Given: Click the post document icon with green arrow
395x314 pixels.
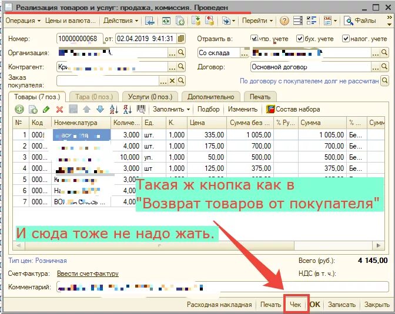Looking at the screenshot, I should 196,21.
